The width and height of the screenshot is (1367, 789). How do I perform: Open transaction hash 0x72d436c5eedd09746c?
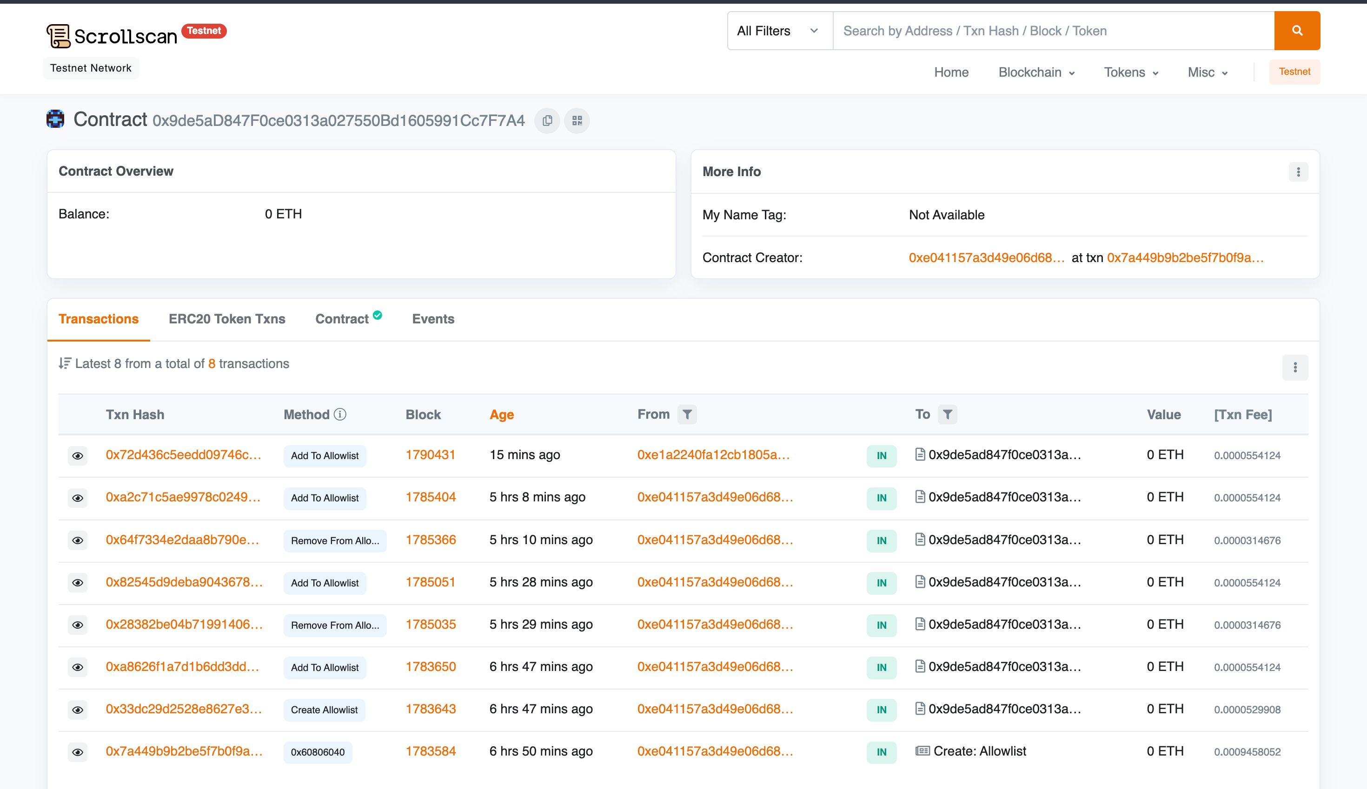(x=183, y=454)
